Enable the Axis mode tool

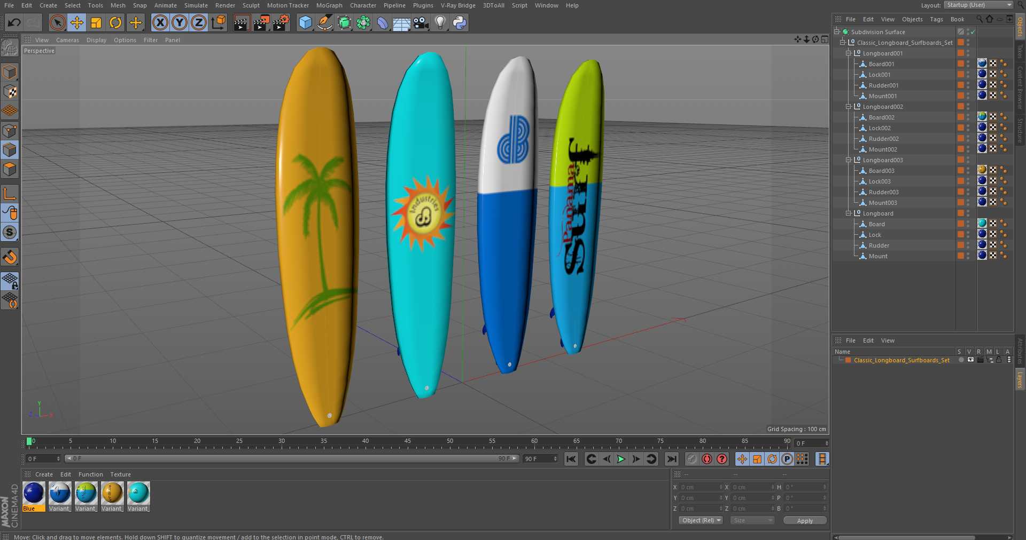pos(10,193)
